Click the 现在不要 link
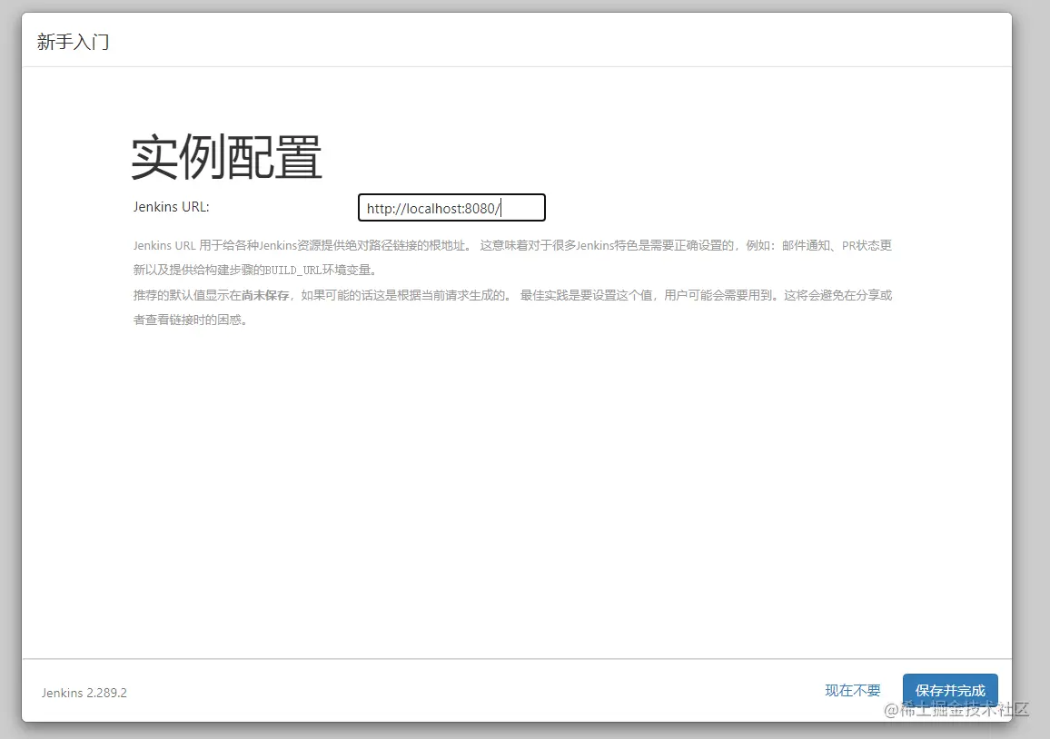 (x=853, y=690)
